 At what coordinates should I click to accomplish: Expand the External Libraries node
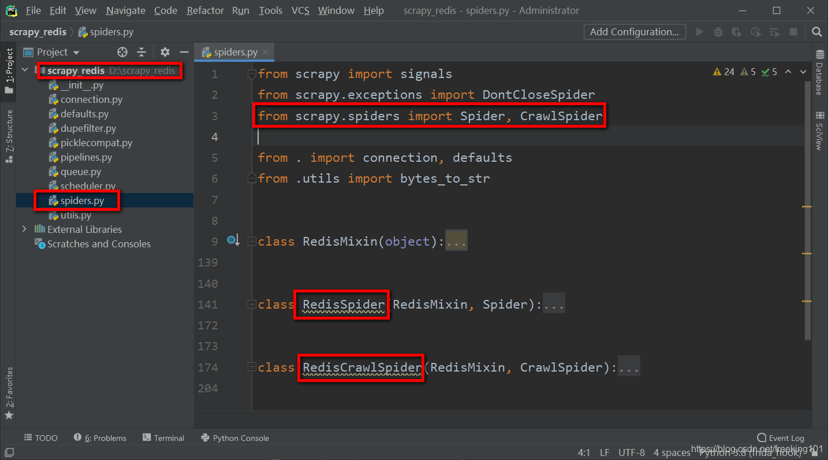tap(25, 229)
